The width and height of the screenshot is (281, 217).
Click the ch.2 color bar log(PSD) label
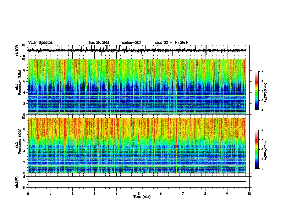[x=266, y=151]
